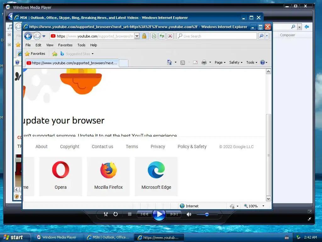Expand the Print options dropdown arrow
The height and width of the screenshot is (242, 322).
[210, 62]
